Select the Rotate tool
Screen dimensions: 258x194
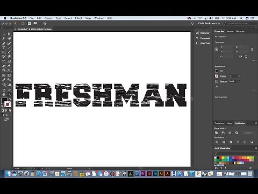point(4,61)
